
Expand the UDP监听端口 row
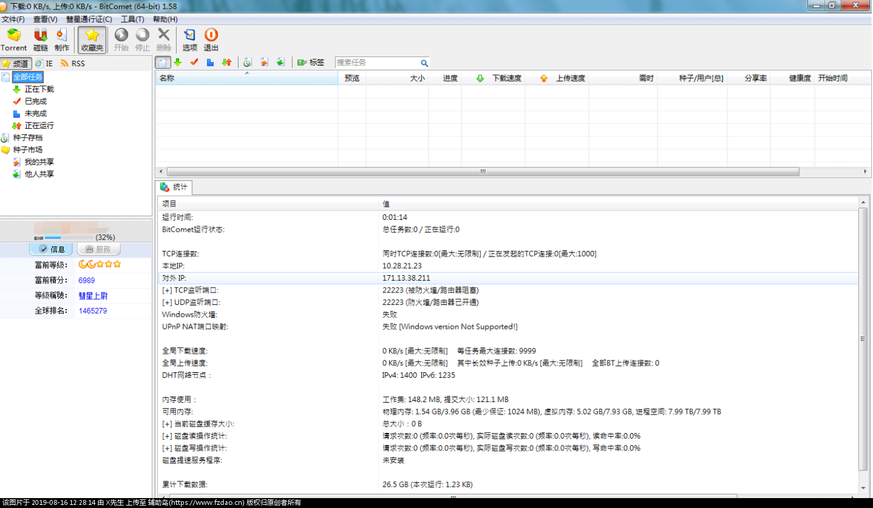pos(165,302)
